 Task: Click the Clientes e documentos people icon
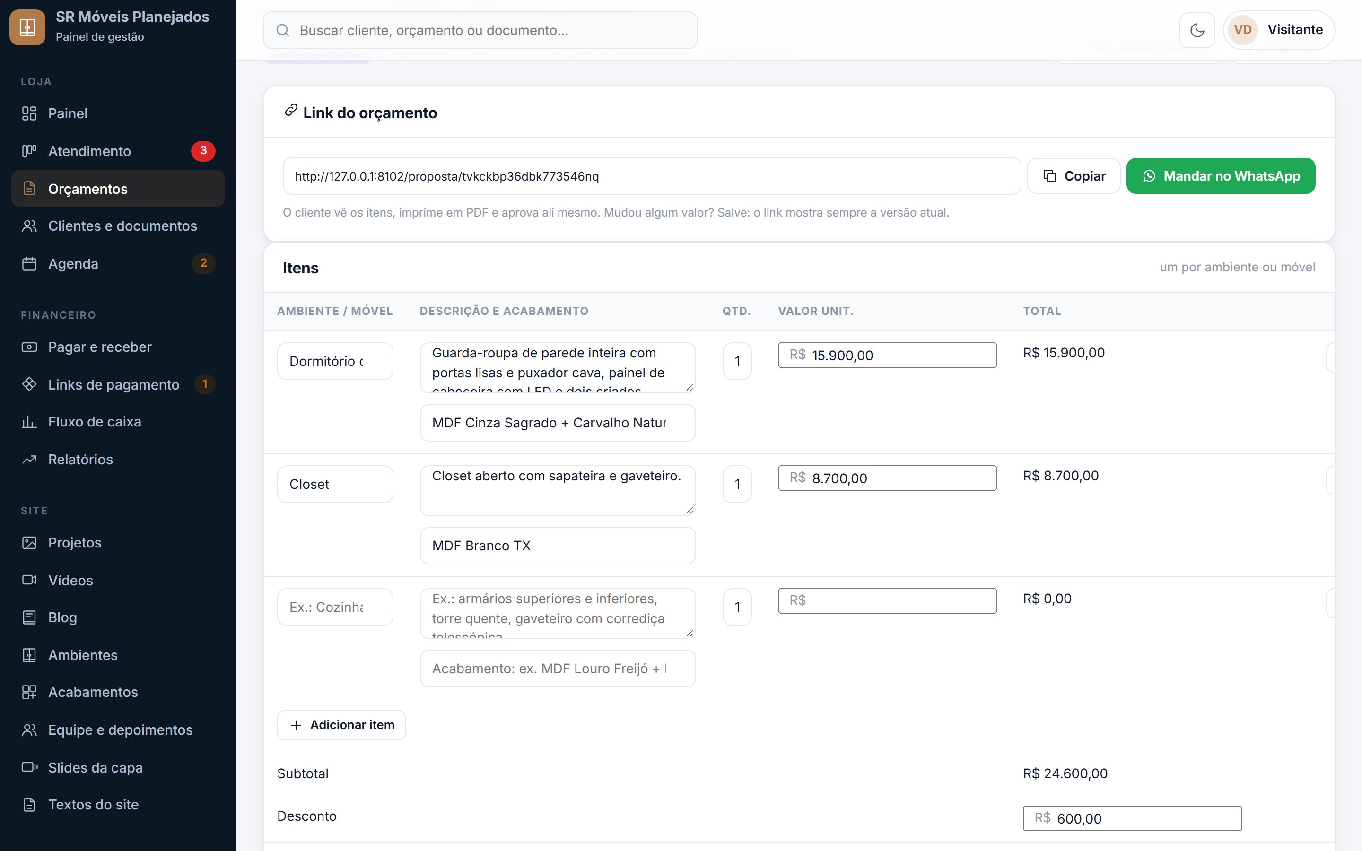point(29,226)
